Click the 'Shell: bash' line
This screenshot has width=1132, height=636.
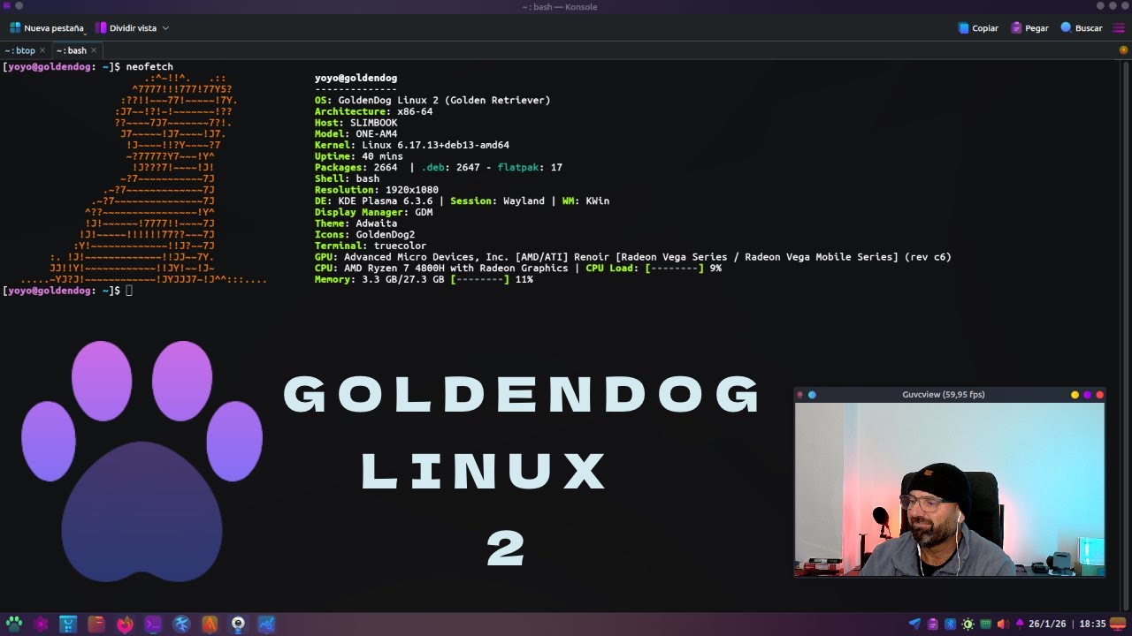[348, 178]
